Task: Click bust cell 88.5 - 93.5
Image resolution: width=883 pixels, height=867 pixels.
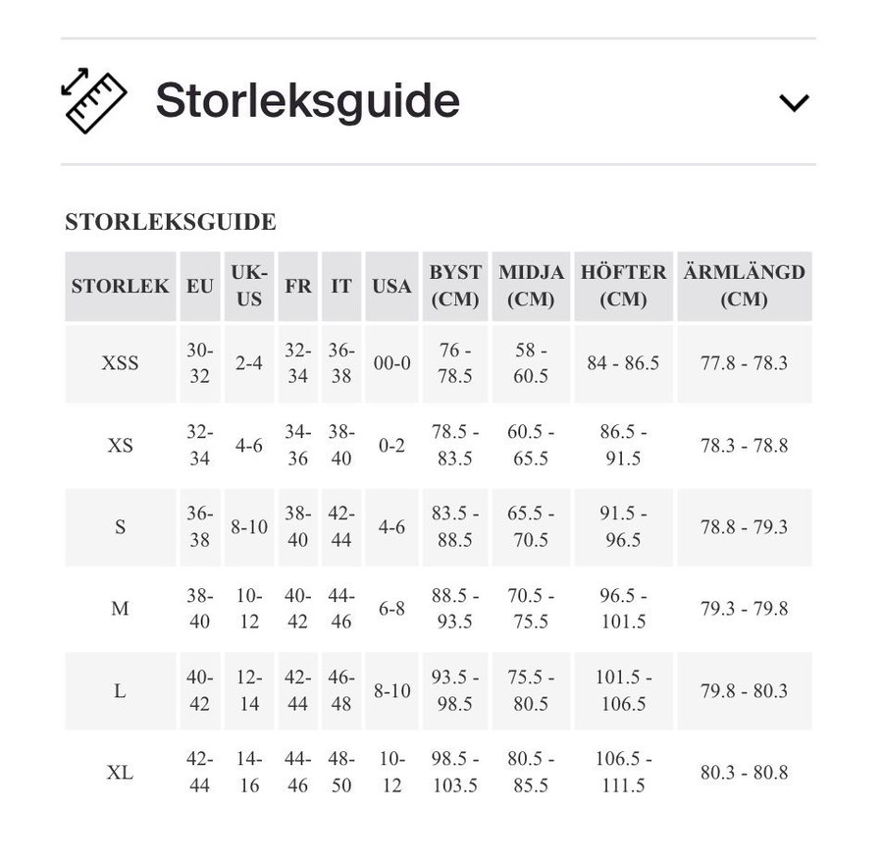Action: (455, 609)
